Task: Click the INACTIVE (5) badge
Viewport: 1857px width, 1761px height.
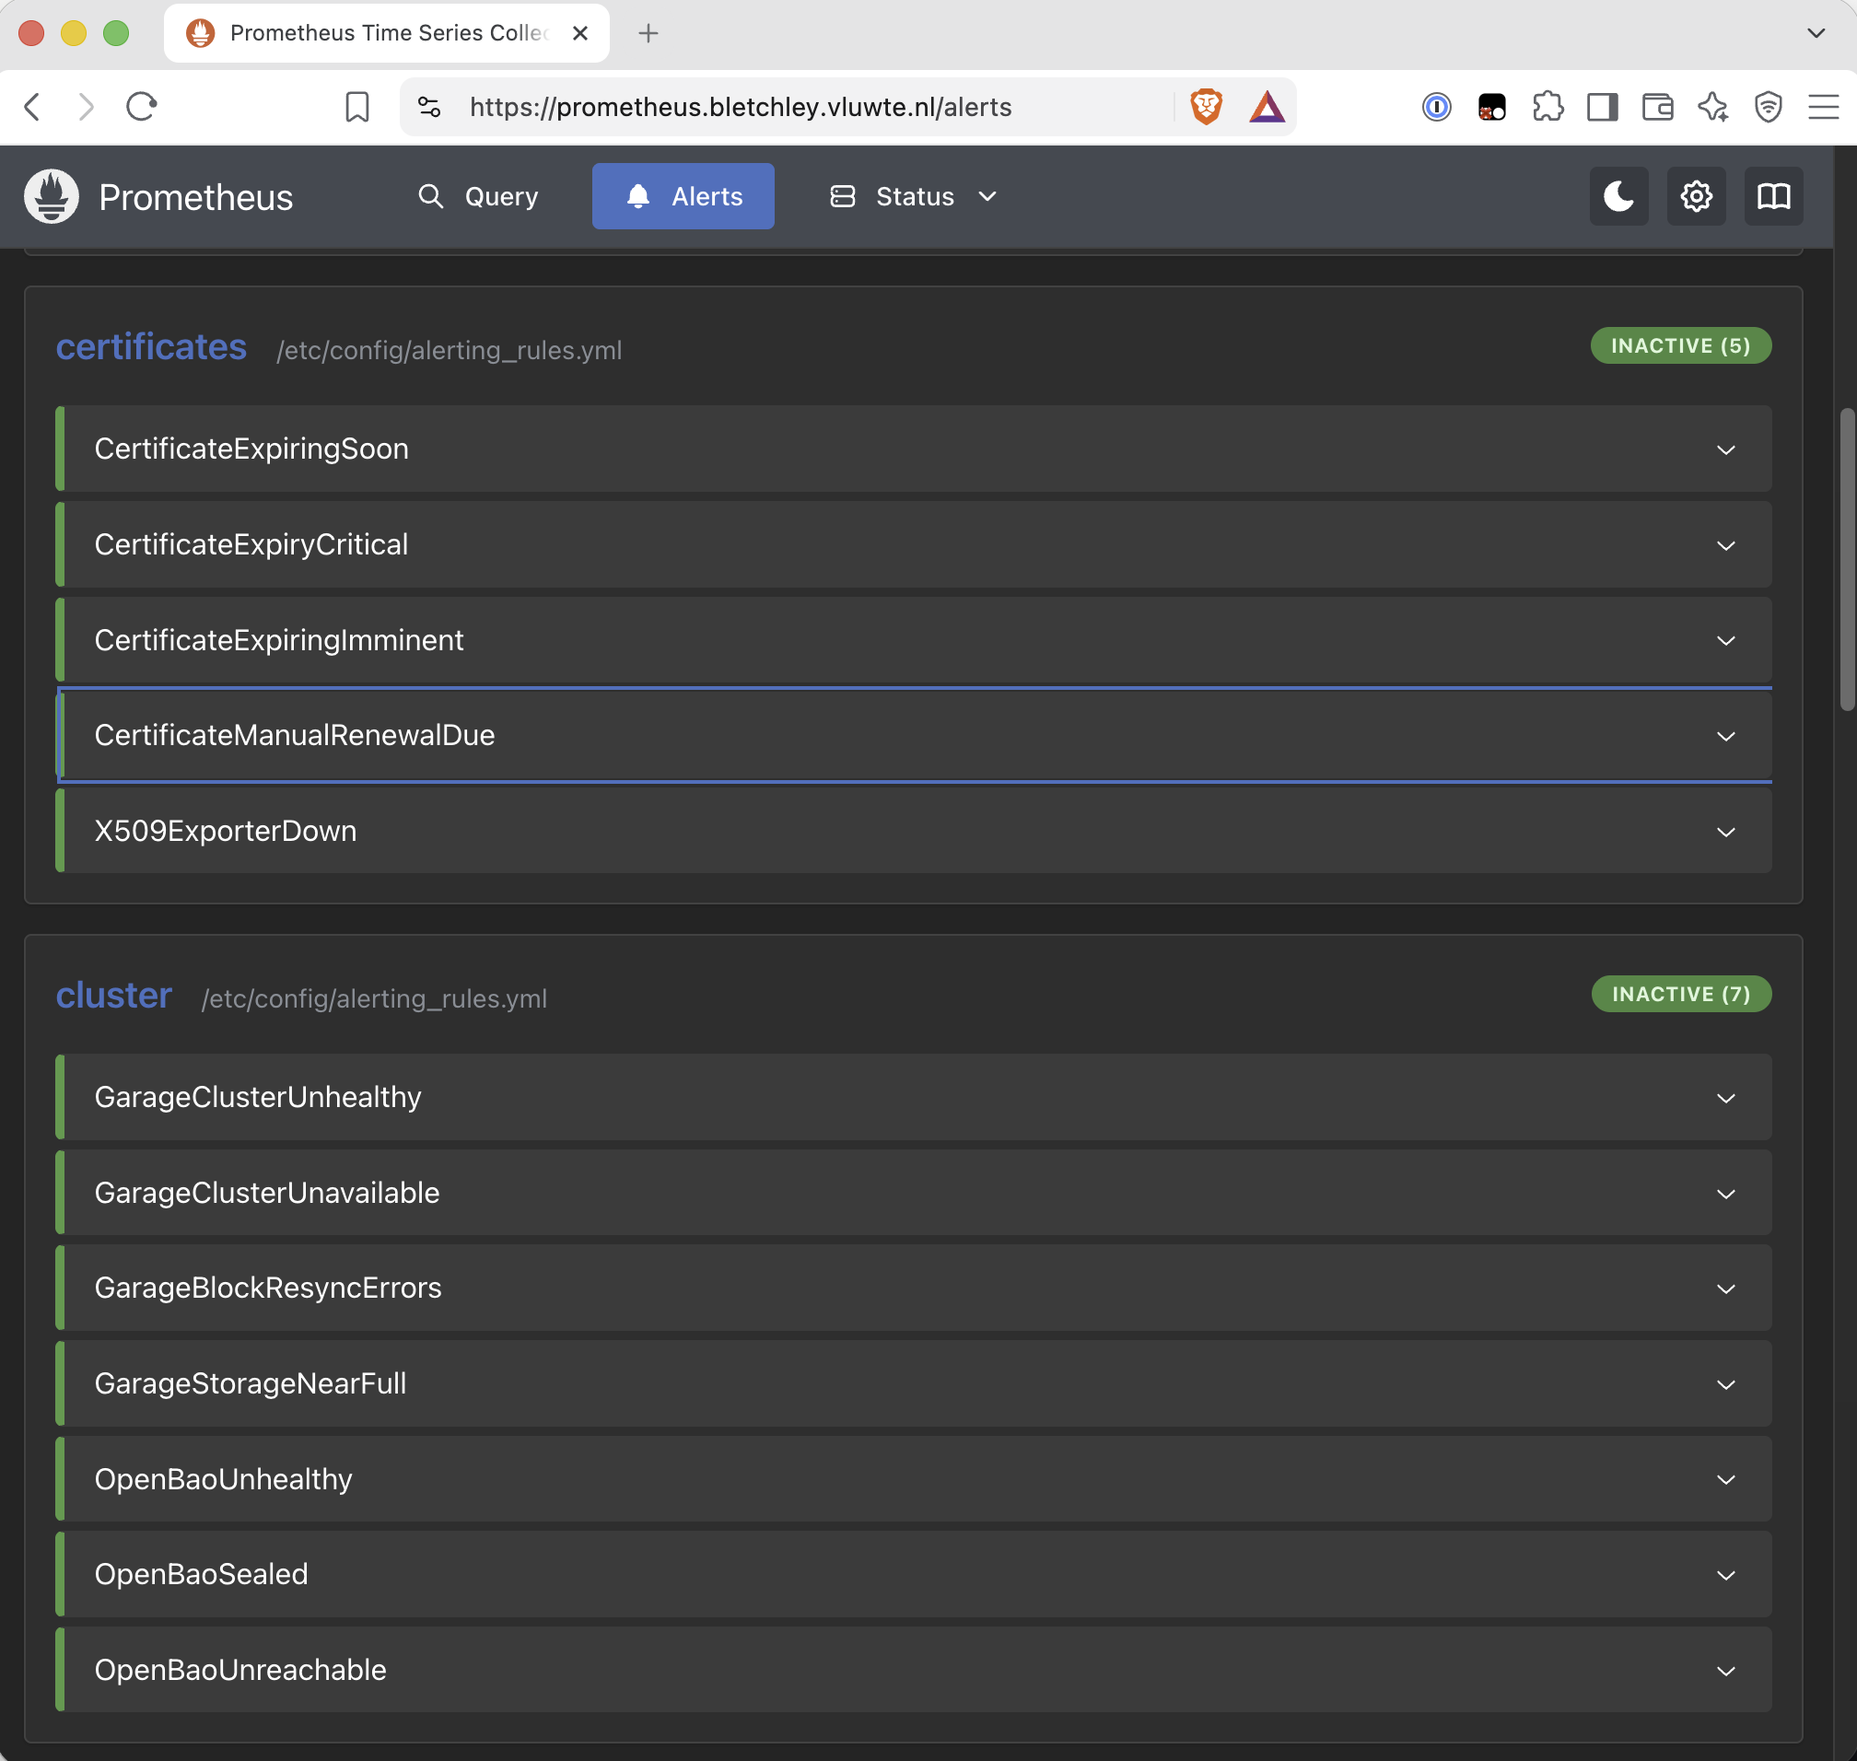Action: tap(1680, 345)
